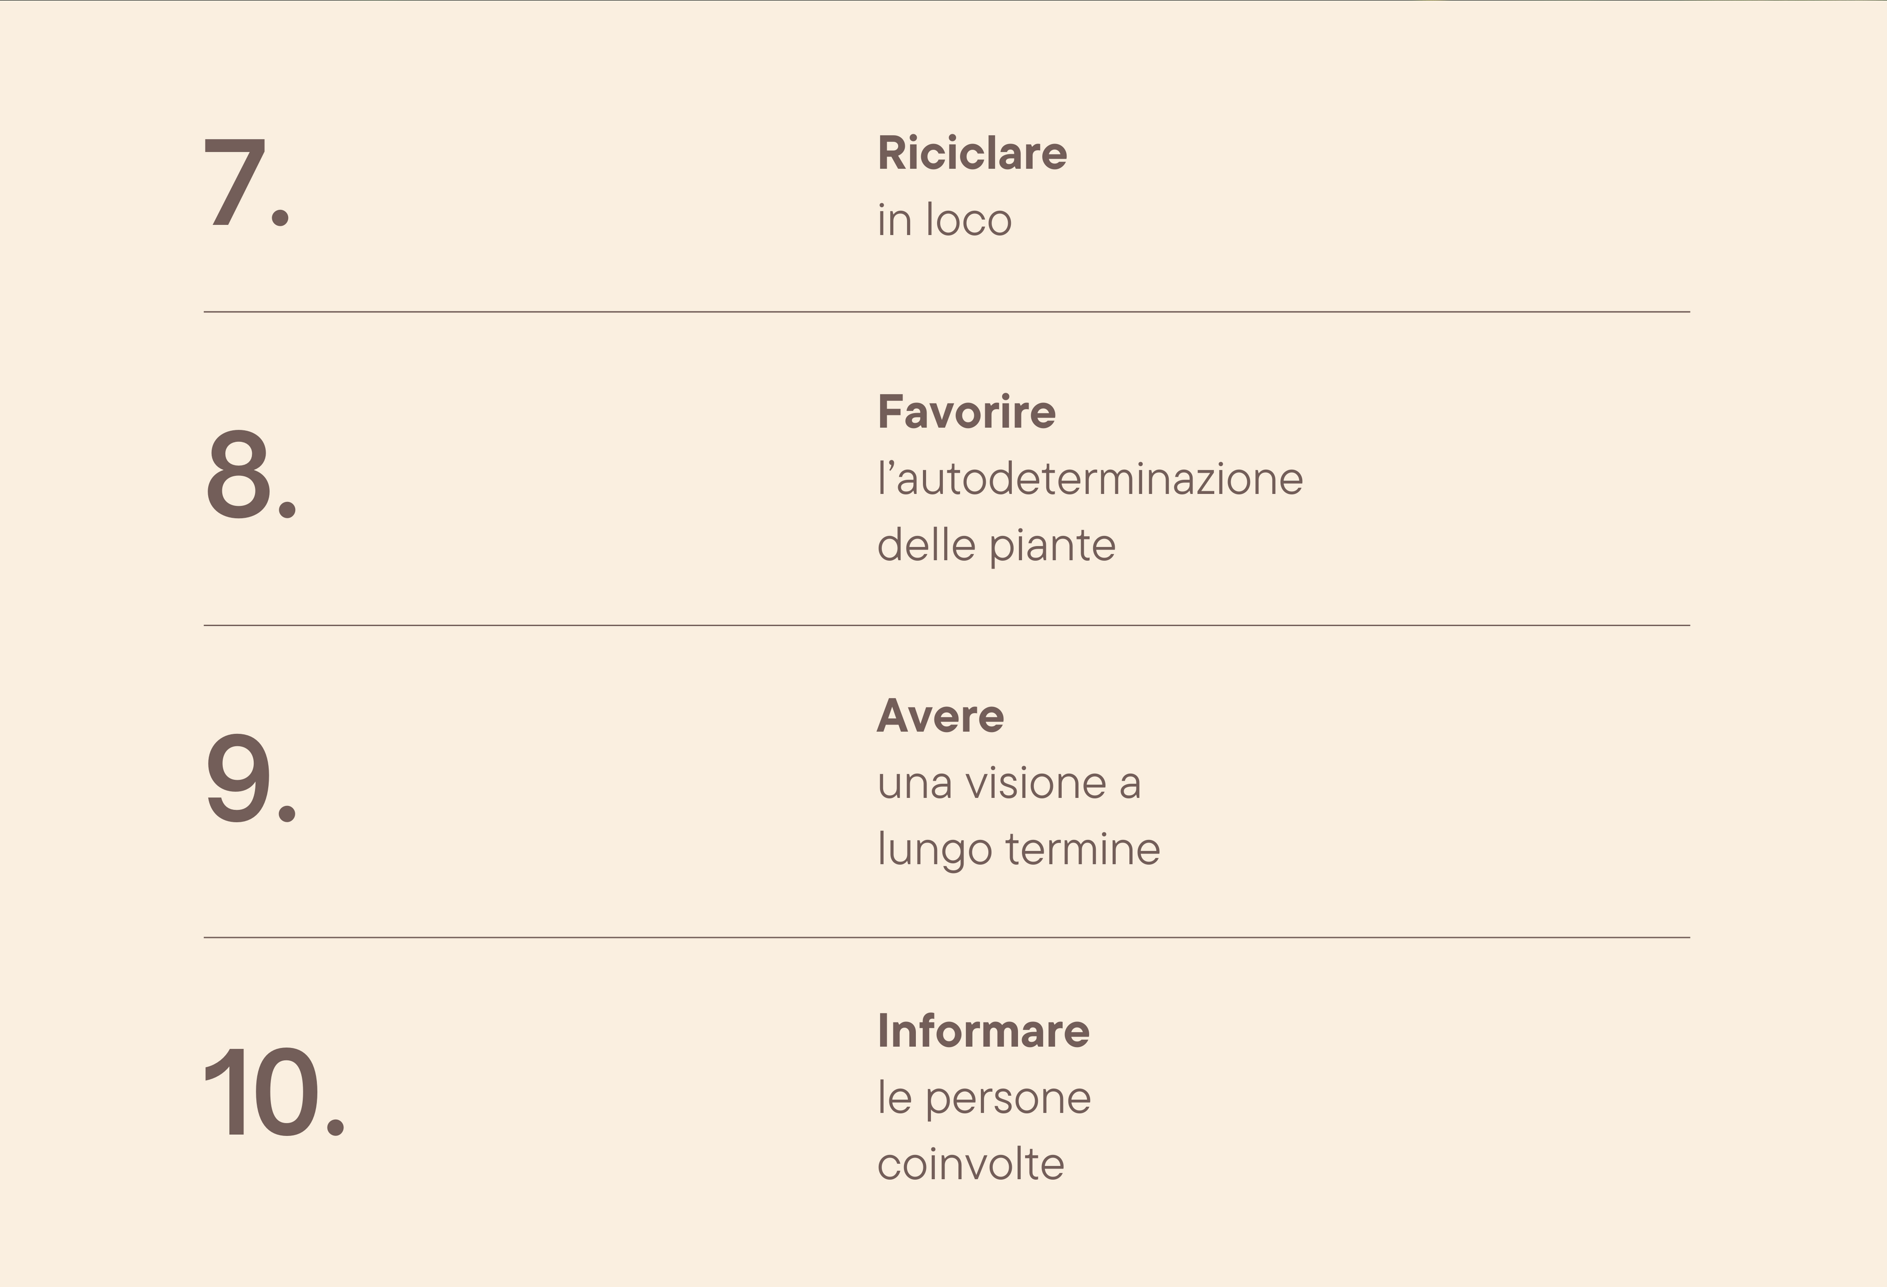Open the bold heading 'Informare'
The image size is (1887, 1287).
(x=983, y=1031)
